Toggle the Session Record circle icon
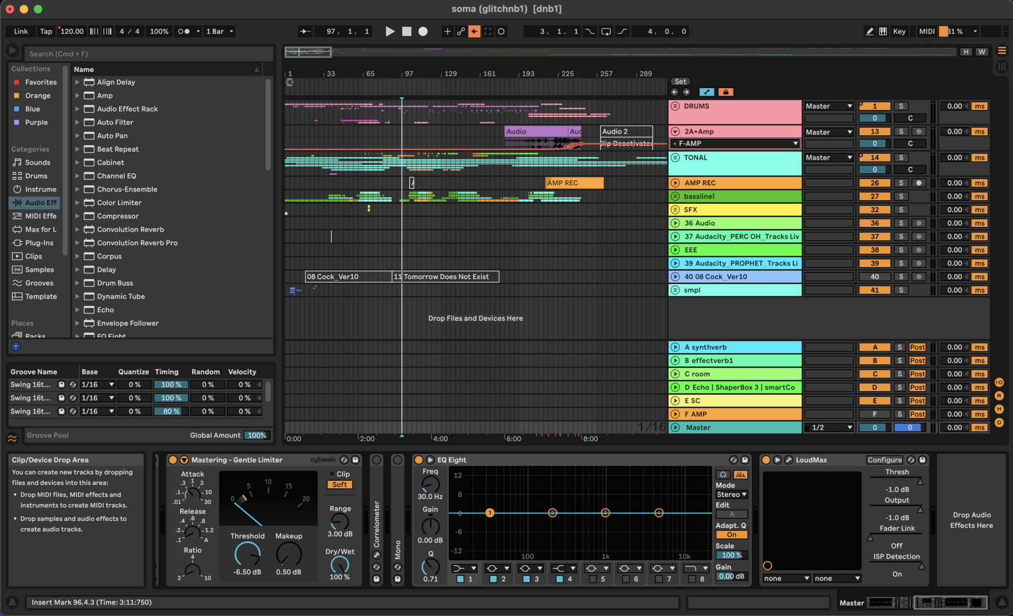Screen dimensions: 1013x616 click(x=501, y=31)
